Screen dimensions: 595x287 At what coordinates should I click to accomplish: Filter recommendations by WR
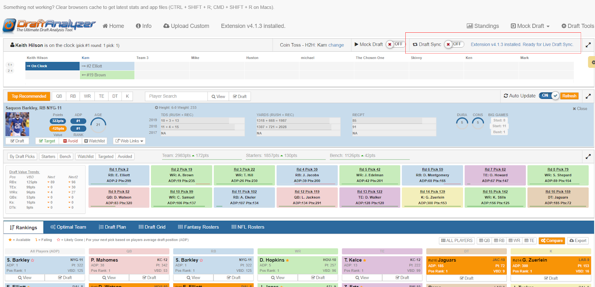[x=87, y=96]
